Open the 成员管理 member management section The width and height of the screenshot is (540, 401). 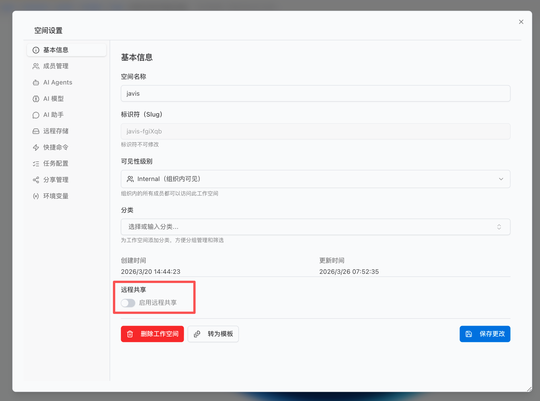(x=56, y=66)
